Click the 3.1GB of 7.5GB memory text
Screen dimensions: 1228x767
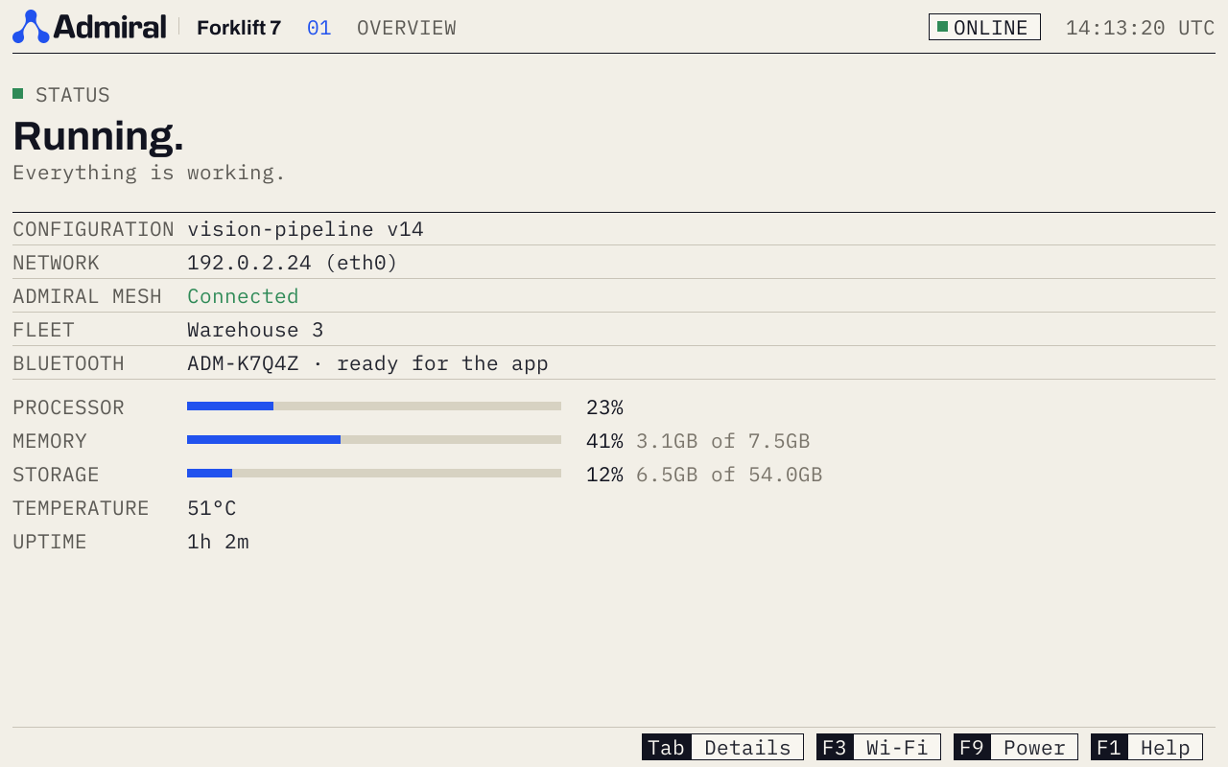723,441
